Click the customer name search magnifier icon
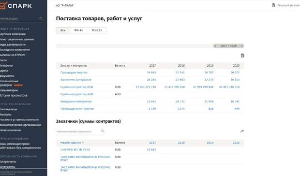Image resolution: width=300 pixels, height=176 pixels. [x=103, y=131]
